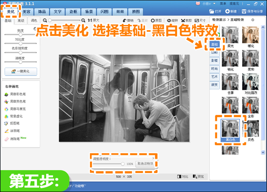
Task: Click the 旋转 rotate tool
Action: (x=173, y=20)
